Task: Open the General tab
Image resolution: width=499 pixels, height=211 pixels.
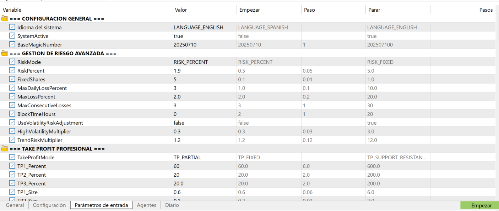Action: click(15, 205)
